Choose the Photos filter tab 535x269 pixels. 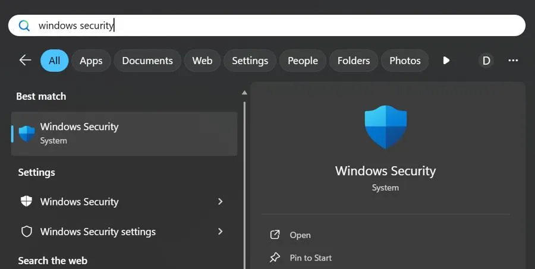[405, 61]
